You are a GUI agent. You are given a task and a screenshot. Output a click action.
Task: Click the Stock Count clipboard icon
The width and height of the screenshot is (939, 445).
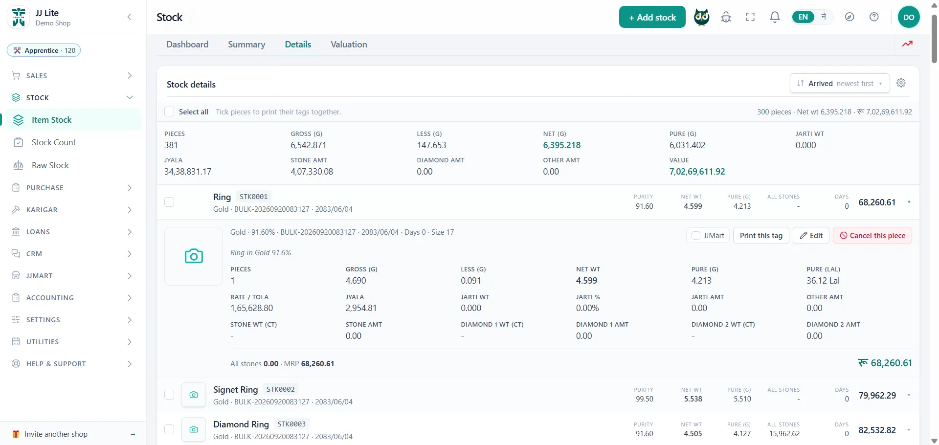tap(19, 142)
